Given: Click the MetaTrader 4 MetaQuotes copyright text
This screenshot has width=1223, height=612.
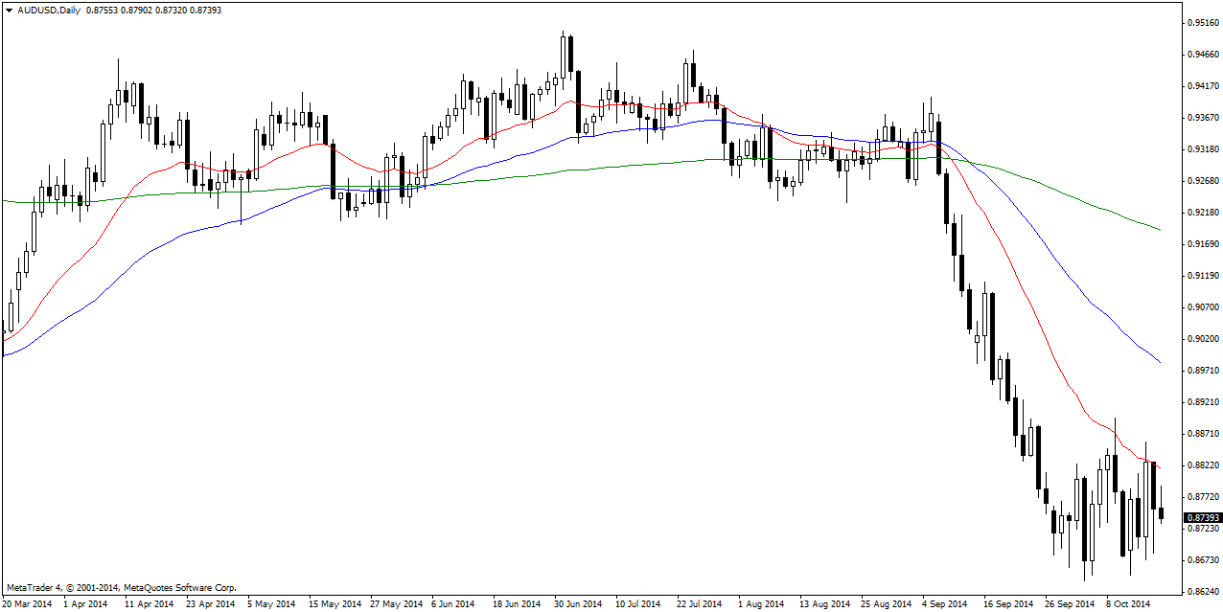Looking at the screenshot, I should pos(121,587).
